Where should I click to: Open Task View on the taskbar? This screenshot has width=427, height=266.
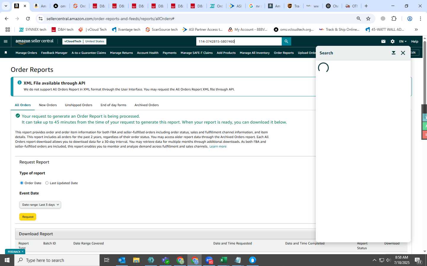point(107,260)
